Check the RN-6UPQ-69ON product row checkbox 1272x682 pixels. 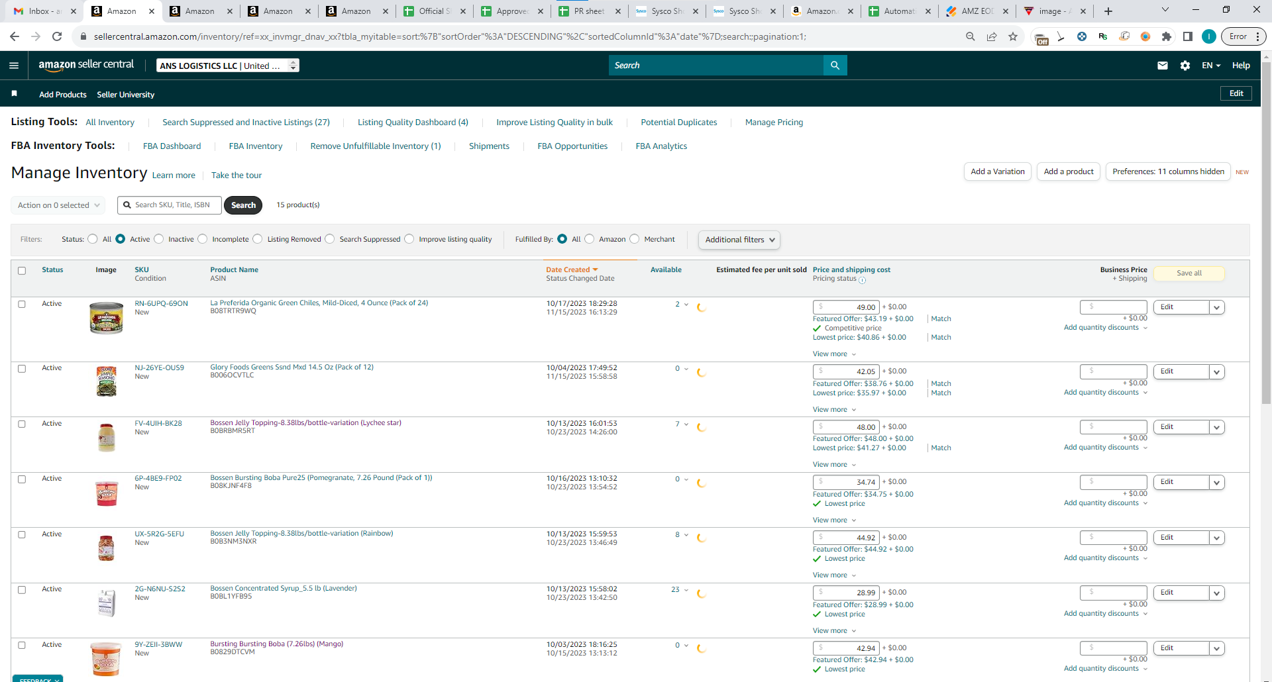point(22,305)
